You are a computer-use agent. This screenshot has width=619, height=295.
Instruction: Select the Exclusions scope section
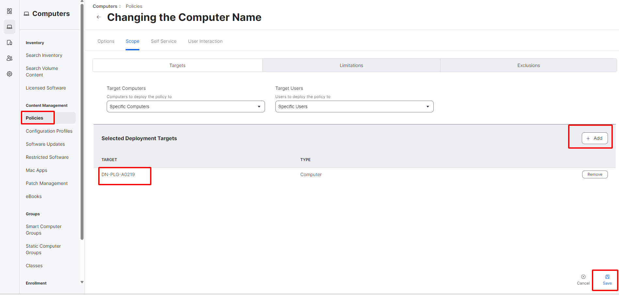[x=528, y=65]
